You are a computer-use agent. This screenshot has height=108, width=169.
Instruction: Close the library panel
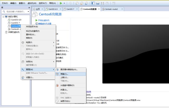[x=29, y=7]
